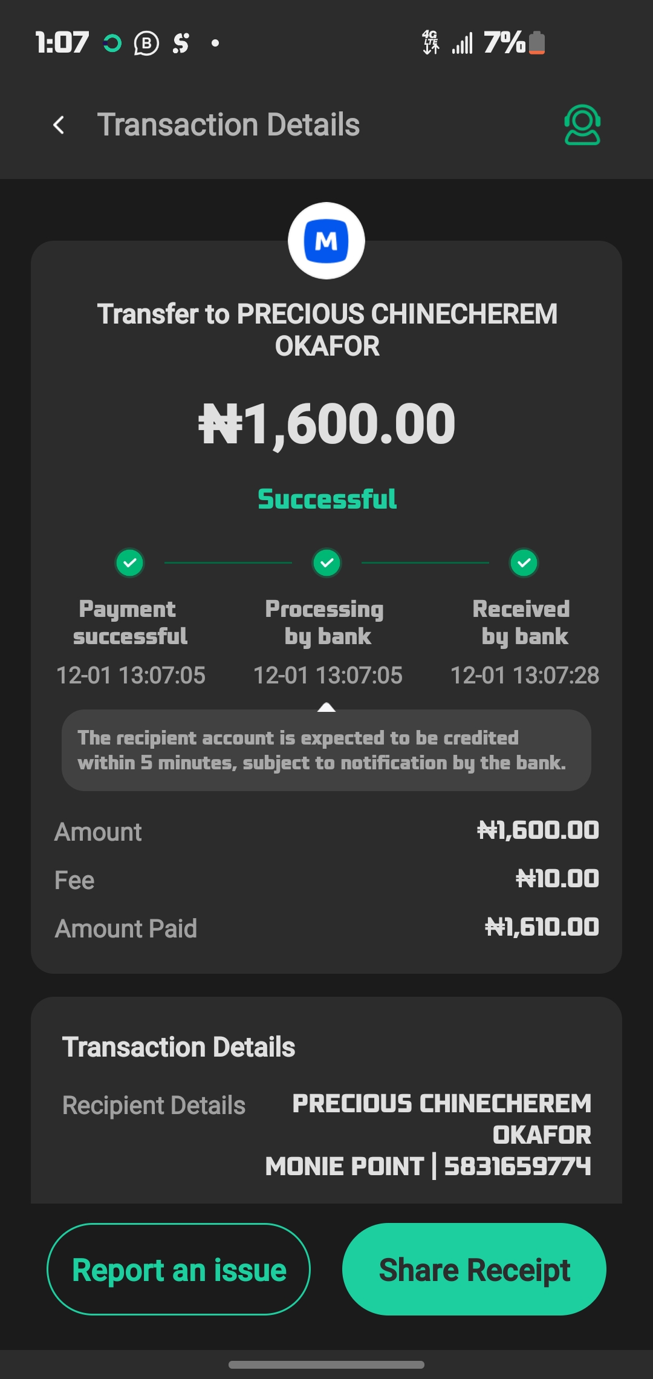The image size is (653, 1379).
Task: Tap the signal strength icon
Action: [x=463, y=44]
